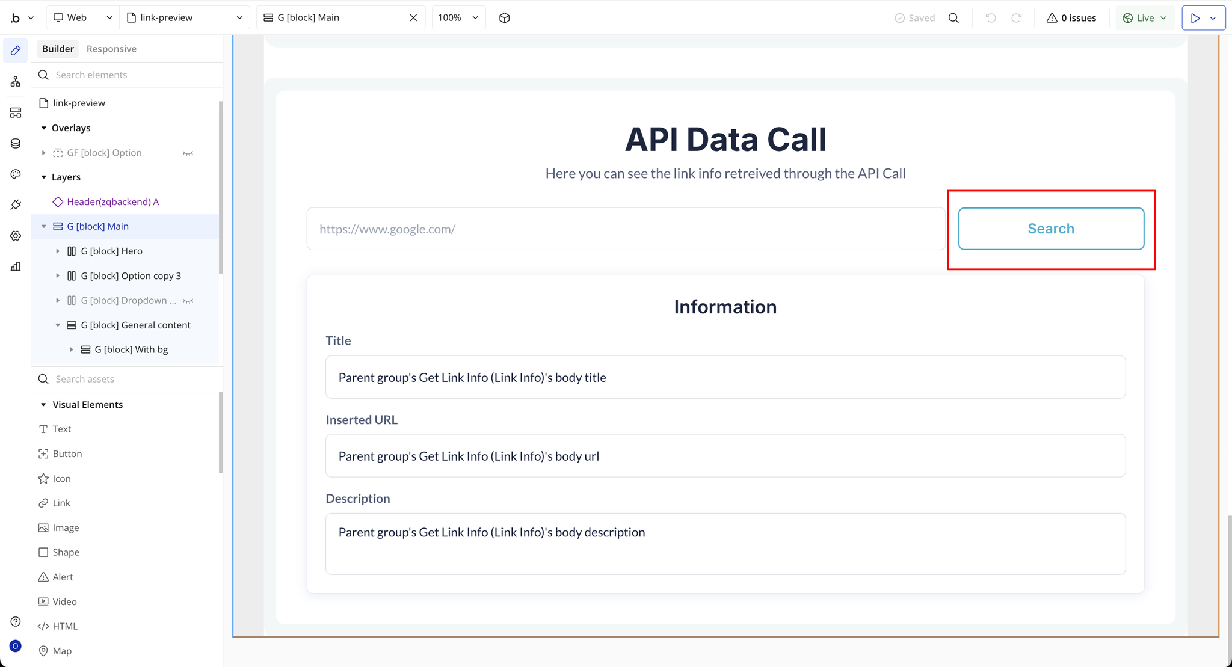Expand G [block] Hero tree item
The width and height of the screenshot is (1232, 667).
(58, 251)
